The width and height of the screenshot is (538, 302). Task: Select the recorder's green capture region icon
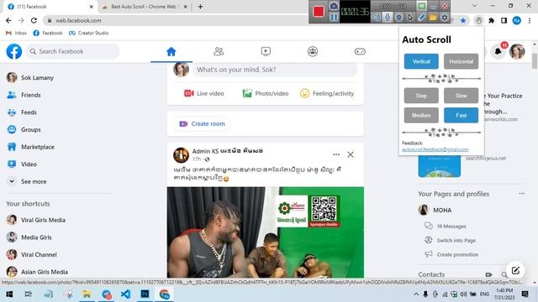click(422, 6)
